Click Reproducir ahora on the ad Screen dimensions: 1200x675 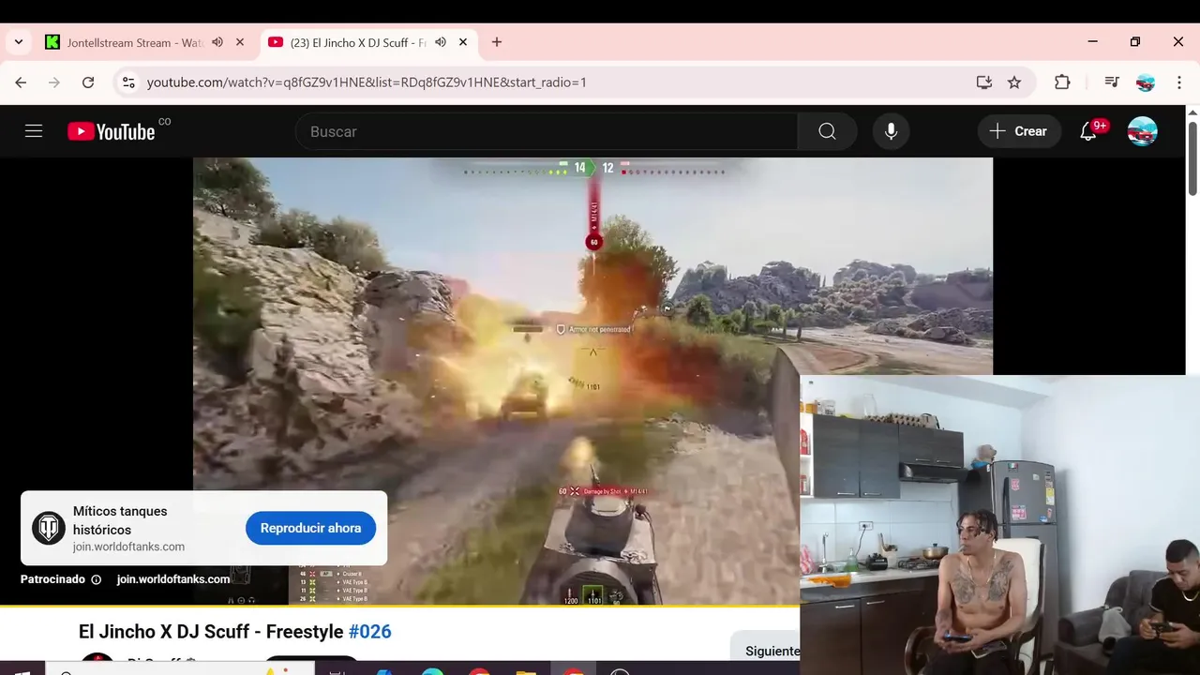[310, 528]
